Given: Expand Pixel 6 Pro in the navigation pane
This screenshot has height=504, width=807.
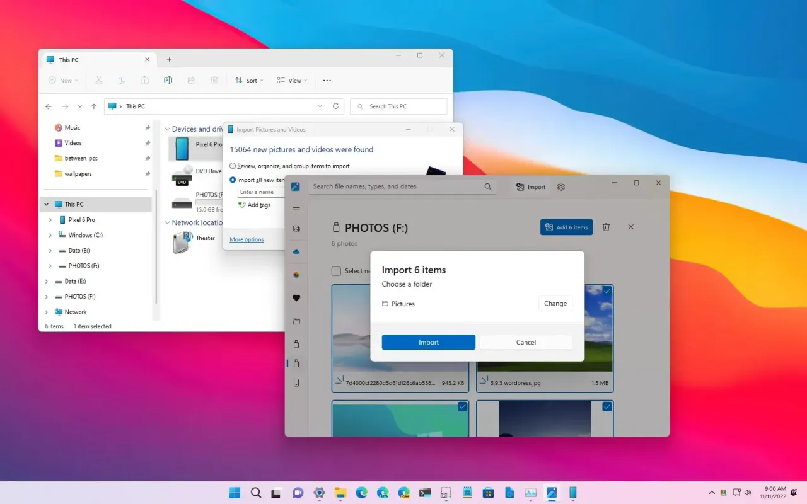Looking at the screenshot, I should (x=50, y=219).
